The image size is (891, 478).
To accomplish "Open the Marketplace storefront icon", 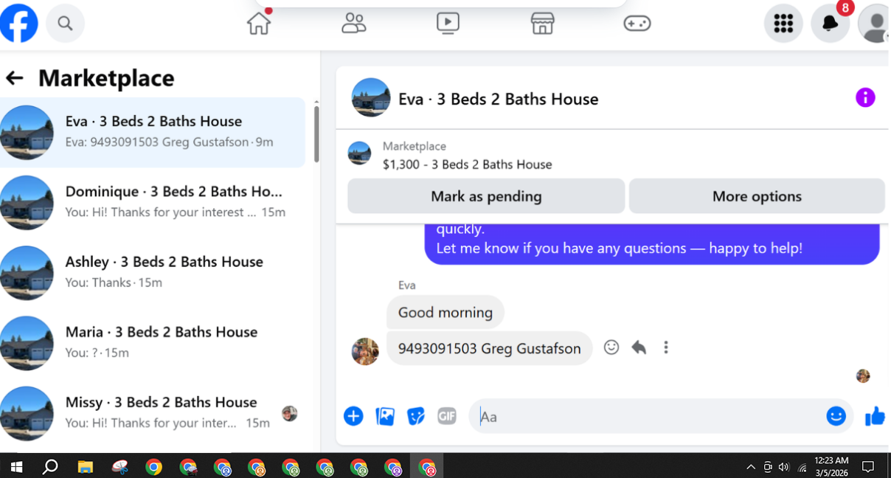I will pos(542,24).
